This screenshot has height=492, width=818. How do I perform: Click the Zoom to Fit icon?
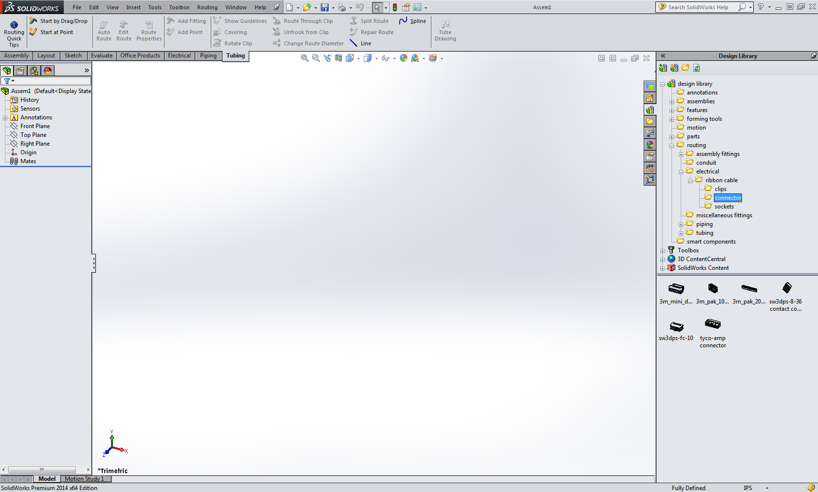tap(305, 58)
